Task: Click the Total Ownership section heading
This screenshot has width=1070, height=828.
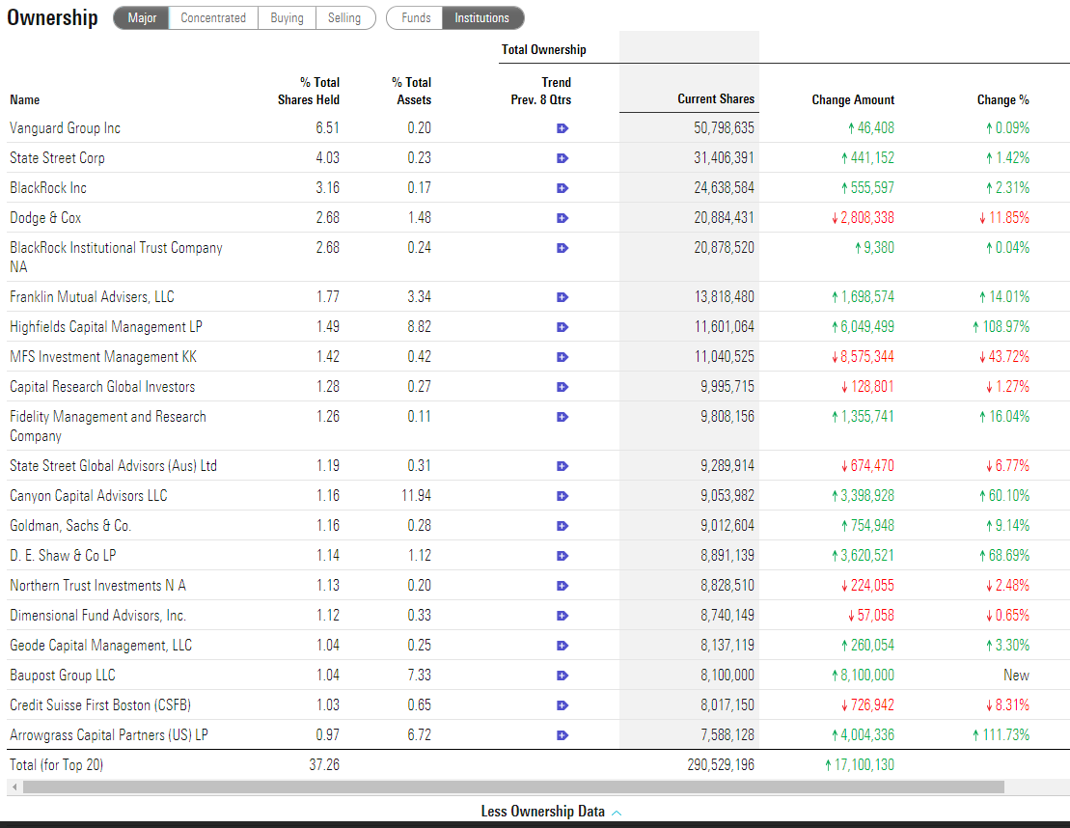Action: (x=544, y=50)
